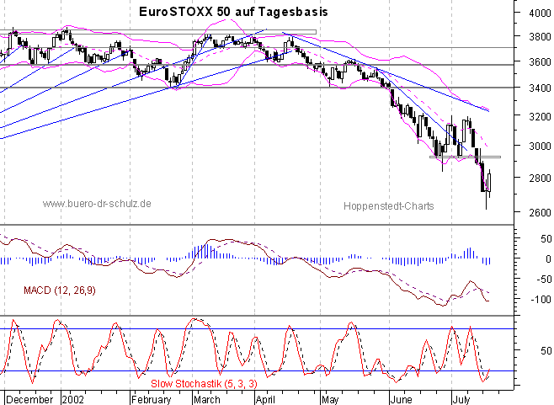Click the 50 value on the Stochastik axis
This screenshot has height=405, width=554.
(546, 350)
